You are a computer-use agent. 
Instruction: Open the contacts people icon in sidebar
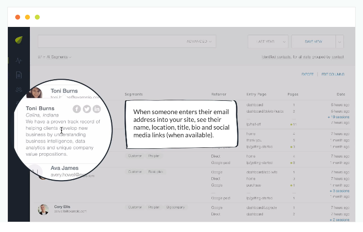19,90
